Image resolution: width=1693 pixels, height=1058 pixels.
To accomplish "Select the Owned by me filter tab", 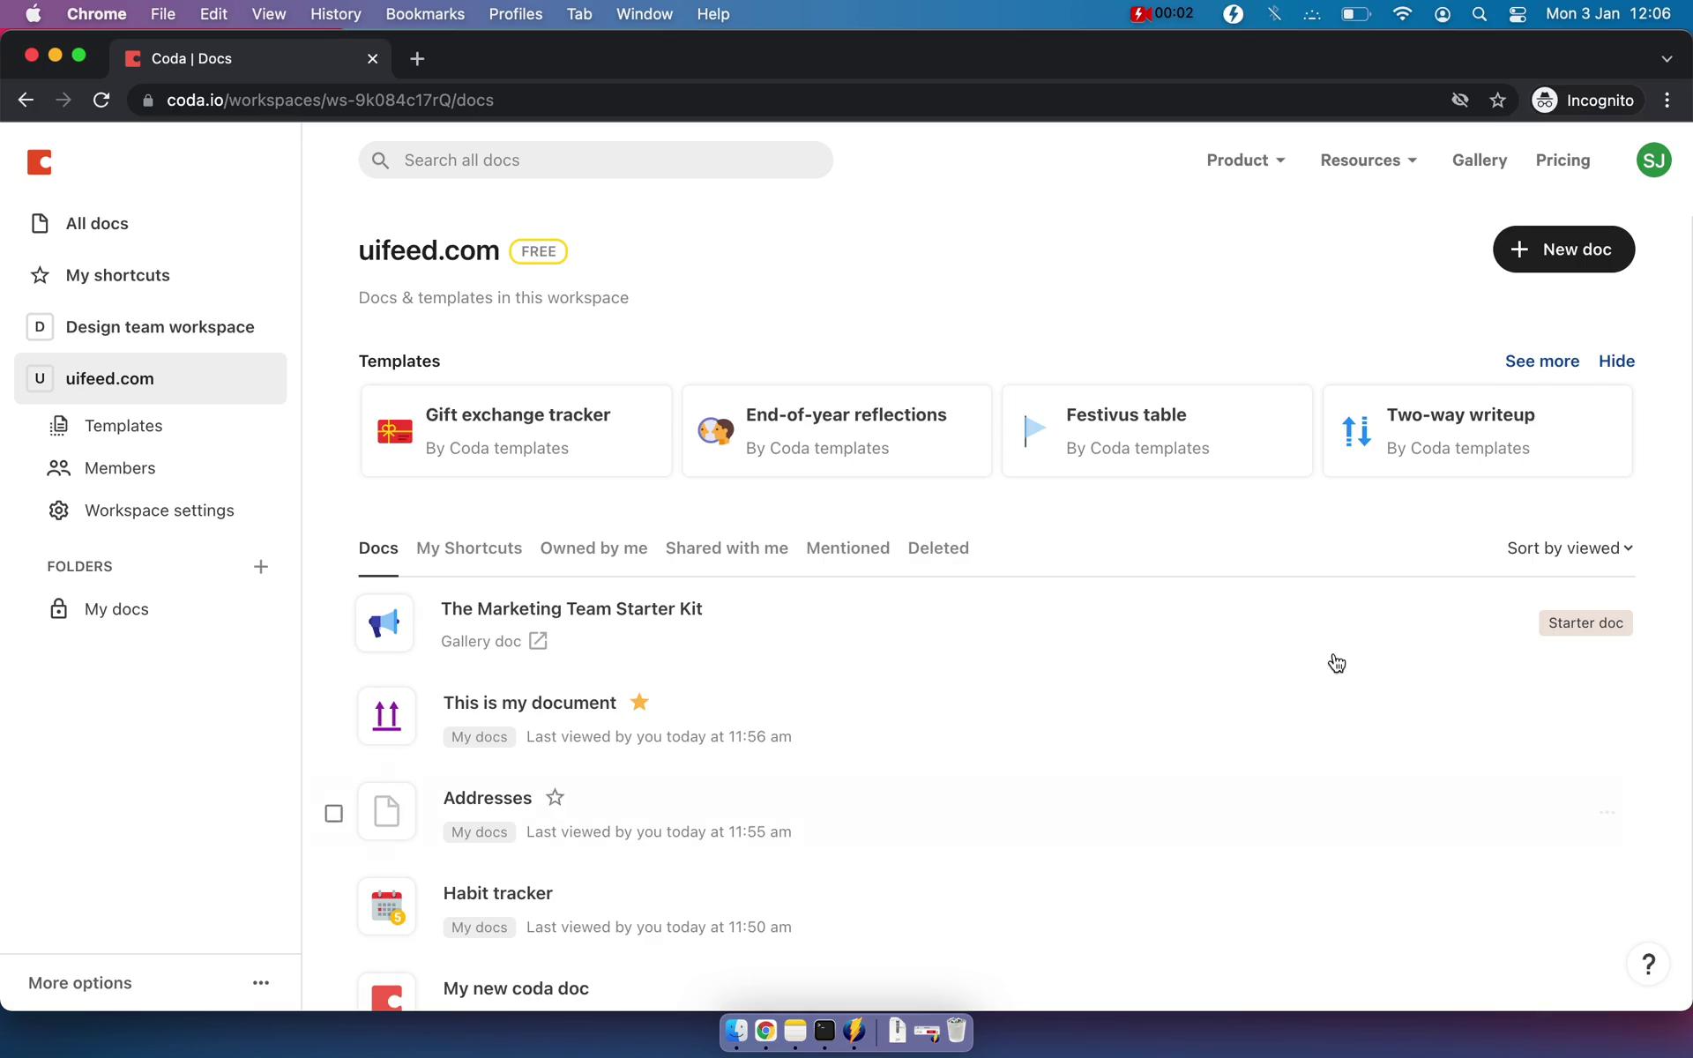I will [593, 548].
